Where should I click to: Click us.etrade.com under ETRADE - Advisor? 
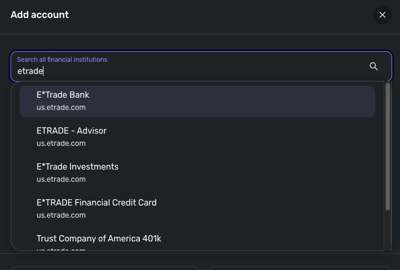pyautogui.click(x=61, y=144)
